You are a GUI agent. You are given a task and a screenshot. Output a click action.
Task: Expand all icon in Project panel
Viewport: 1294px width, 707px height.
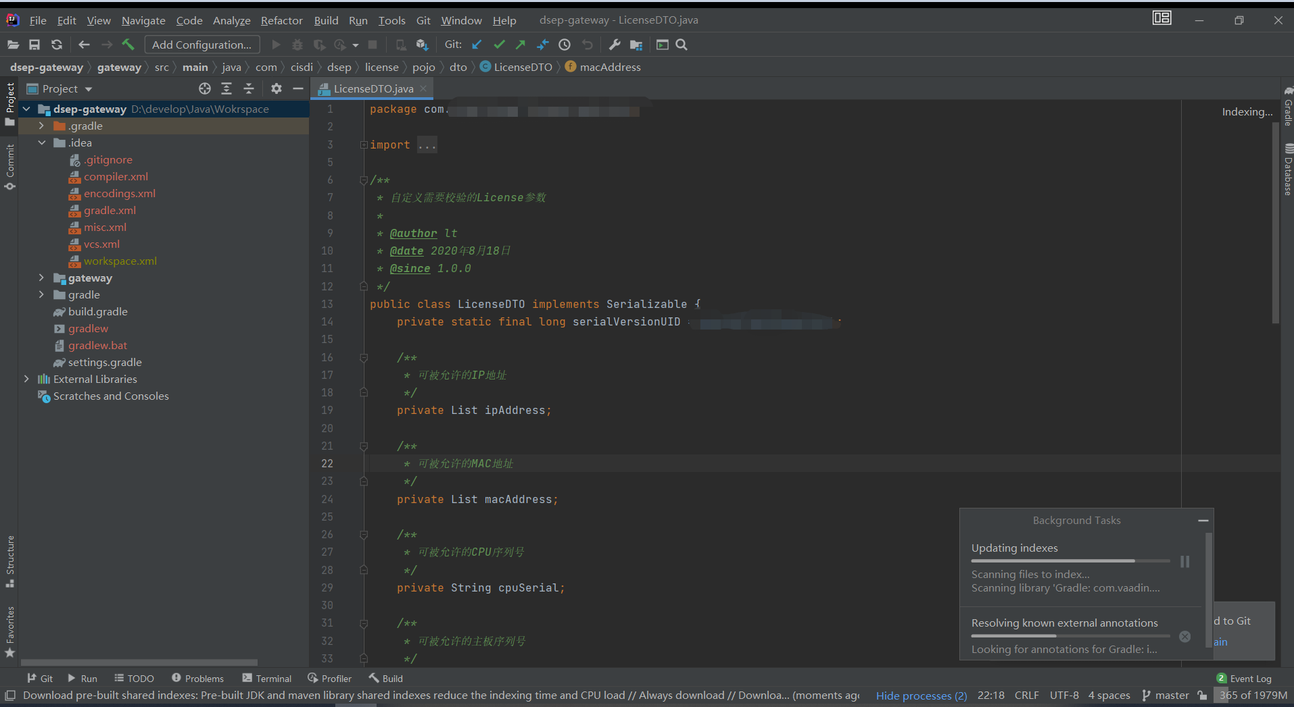pos(226,88)
